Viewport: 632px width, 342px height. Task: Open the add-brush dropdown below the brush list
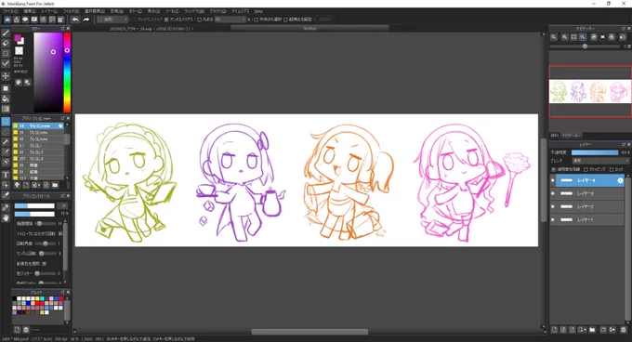coord(36,185)
